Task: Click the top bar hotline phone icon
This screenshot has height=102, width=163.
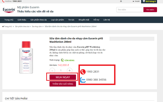Action: point(3,1)
